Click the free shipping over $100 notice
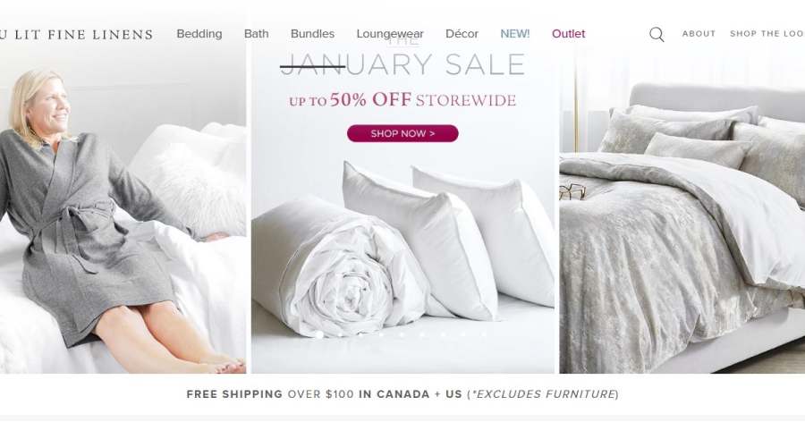This screenshot has height=422, width=805. [402, 394]
